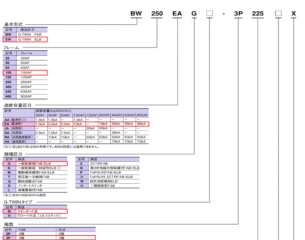Click "3P" in the model code header
305x240 pixels.
point(238,14)
